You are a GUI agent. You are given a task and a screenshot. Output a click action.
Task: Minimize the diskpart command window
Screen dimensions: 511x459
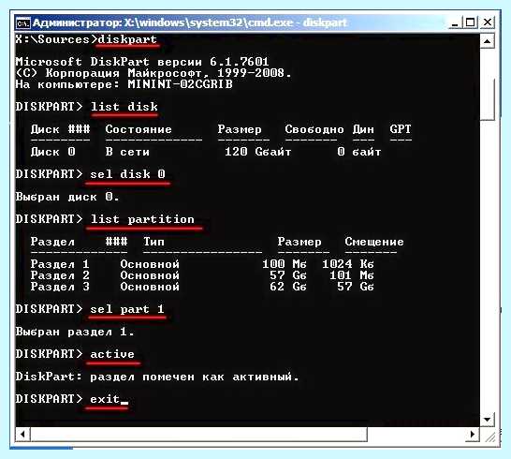[x=455, y=23]
